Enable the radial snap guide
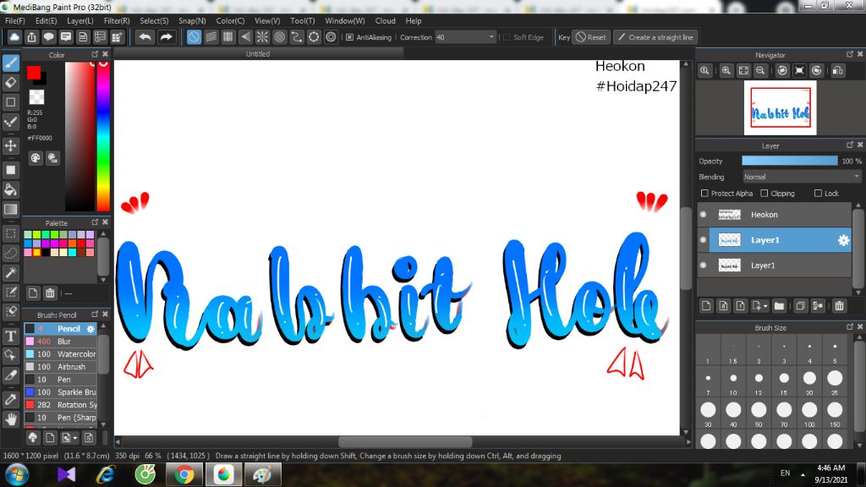866x487 pixels. click(x=262, y=37)
